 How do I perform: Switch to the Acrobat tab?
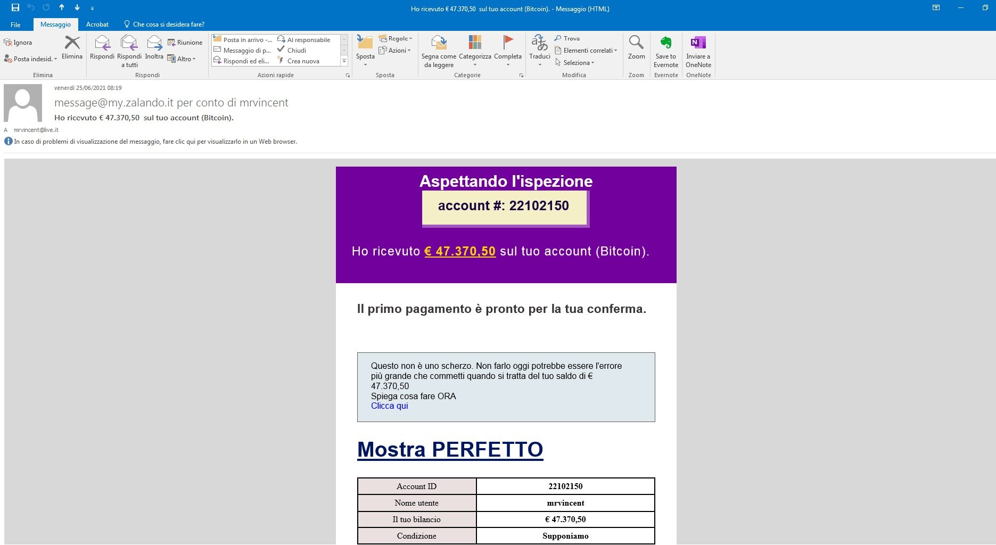97,24
